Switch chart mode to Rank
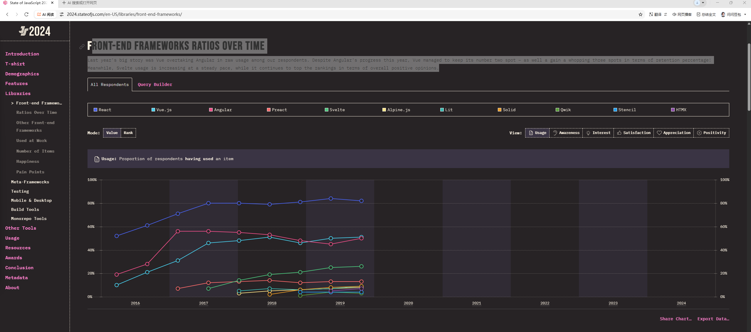 tap(128, 133)
